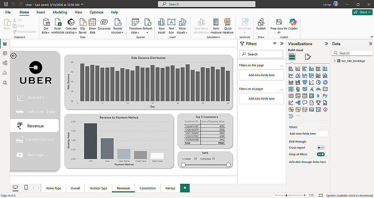Viewport: 374px width, 198px height.
Task: Open the Modeling ribbon tab
Action: (60, 12)
